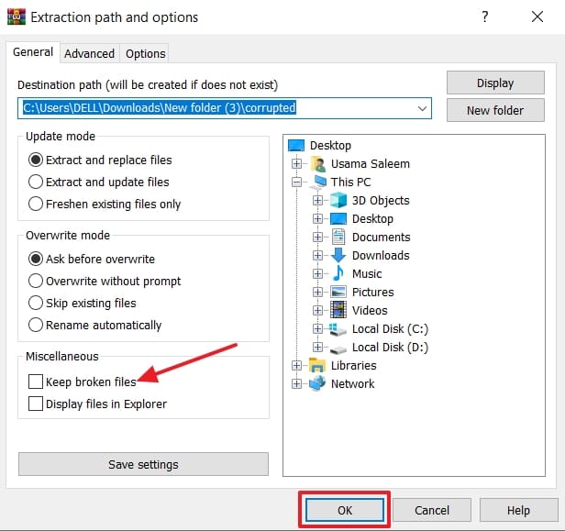Expand the Libraries tree node
565x531 pixels.
pos(296,365)
